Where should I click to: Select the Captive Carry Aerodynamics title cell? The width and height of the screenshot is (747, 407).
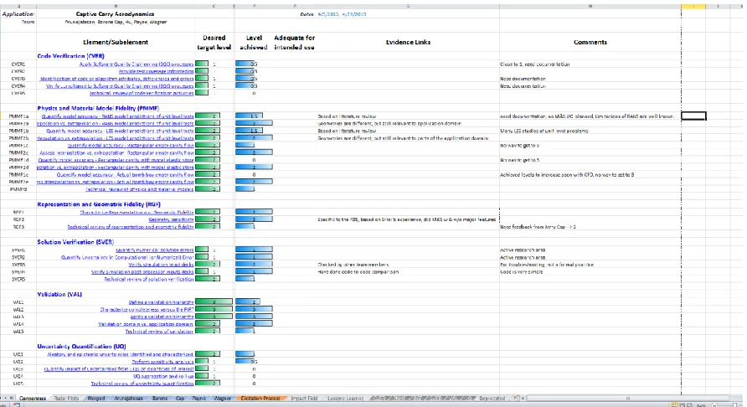pos(116,14)
